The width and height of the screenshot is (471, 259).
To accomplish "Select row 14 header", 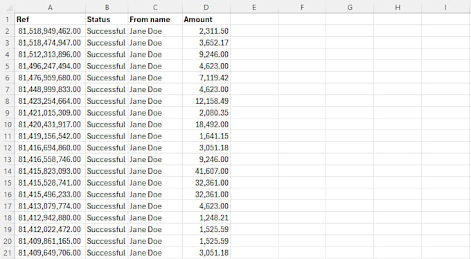I will coord(8,171).
